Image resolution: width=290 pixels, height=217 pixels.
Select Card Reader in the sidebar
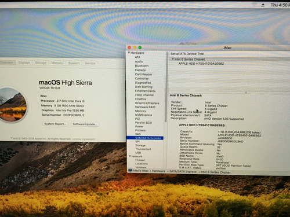pos(143,74)
